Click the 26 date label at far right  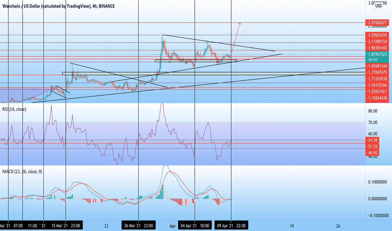[x=338, y=226]
